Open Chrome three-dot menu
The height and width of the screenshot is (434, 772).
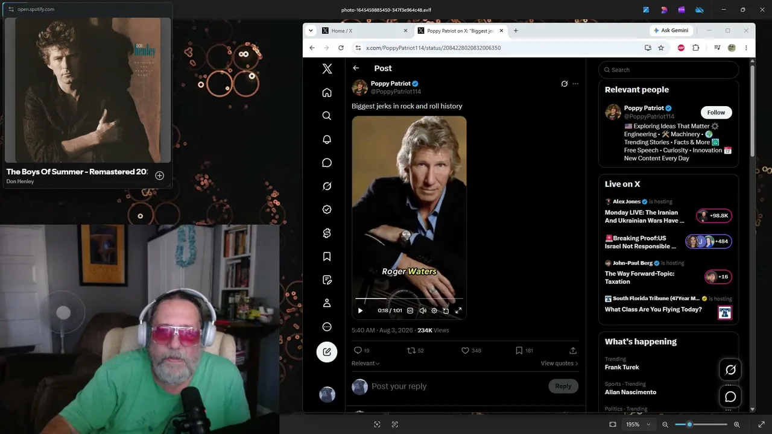click(746, 48)
